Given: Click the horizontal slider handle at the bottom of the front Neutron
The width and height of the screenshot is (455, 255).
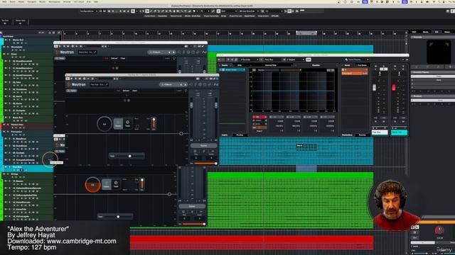Looking at the screenshot, I should [x=129, y=156].
